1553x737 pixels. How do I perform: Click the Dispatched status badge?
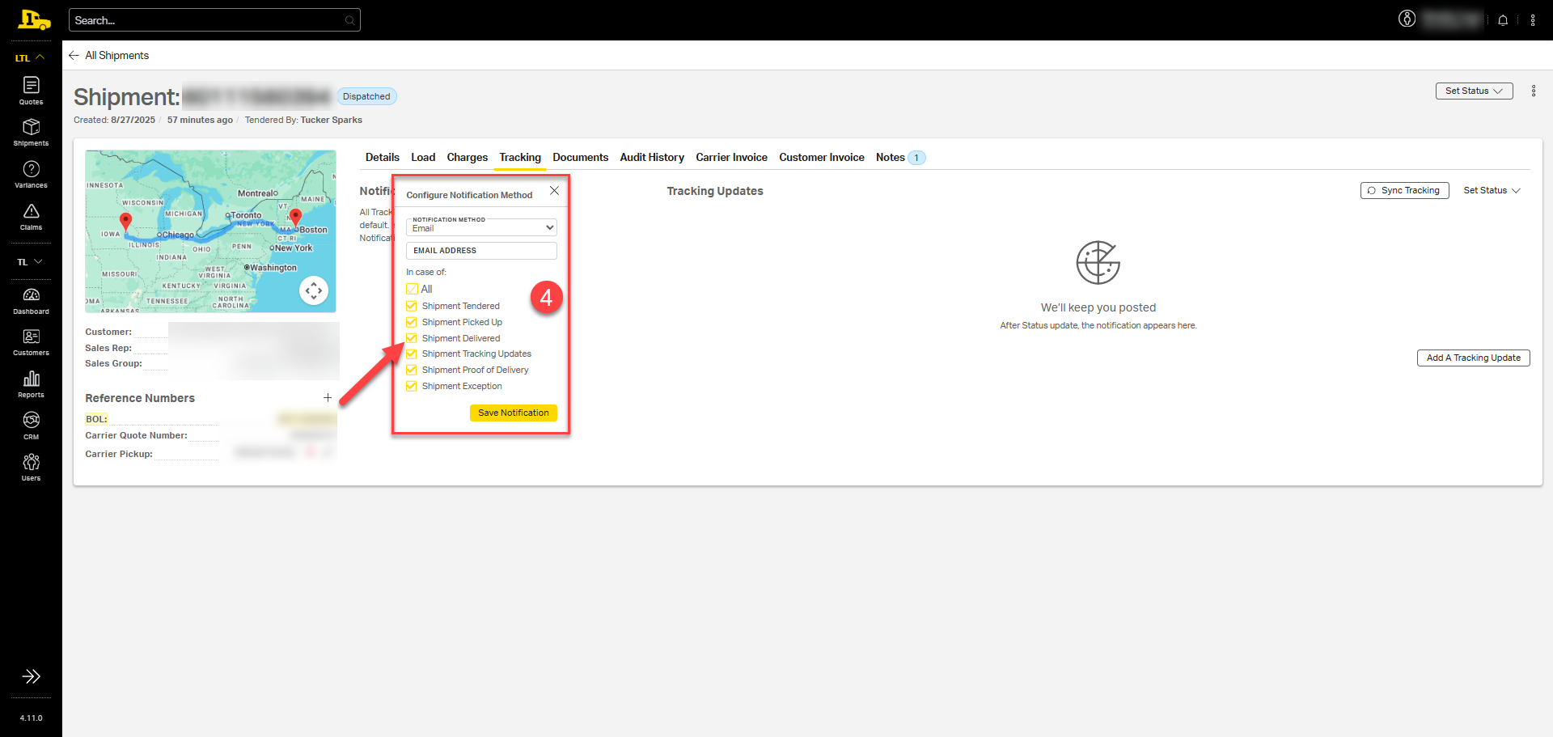click(366, 96)
